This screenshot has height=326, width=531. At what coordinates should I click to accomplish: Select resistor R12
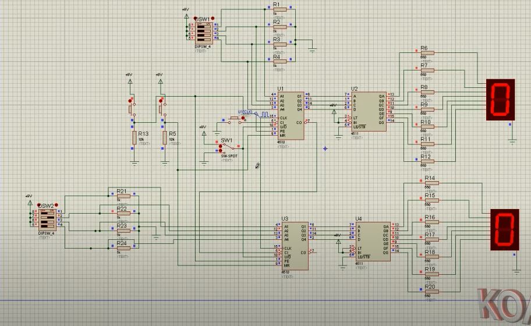pos(427,161)
